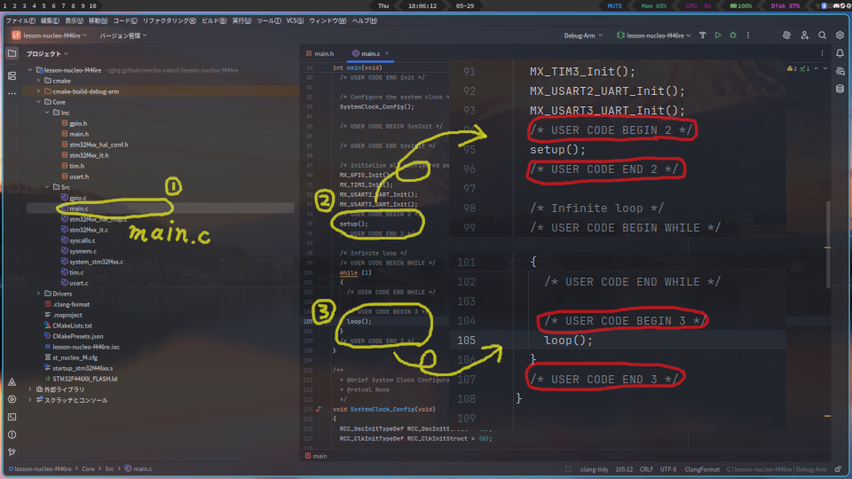Screen dimensions: 852x479
Task: Collapse the Core folder in project tree
Action: point(39,102)
